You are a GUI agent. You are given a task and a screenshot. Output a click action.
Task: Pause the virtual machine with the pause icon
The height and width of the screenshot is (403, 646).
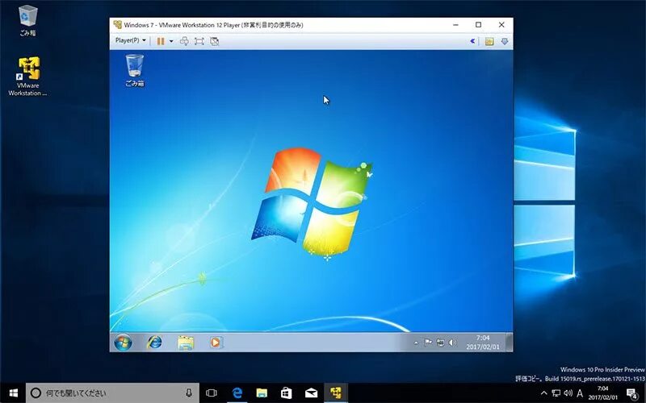click(x=161, y=41)
